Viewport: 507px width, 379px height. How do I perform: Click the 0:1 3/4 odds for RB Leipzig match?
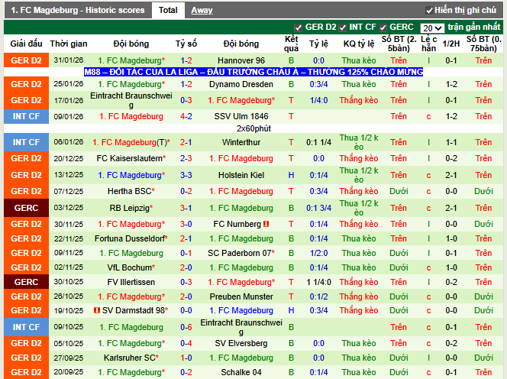tap(319, 208)
